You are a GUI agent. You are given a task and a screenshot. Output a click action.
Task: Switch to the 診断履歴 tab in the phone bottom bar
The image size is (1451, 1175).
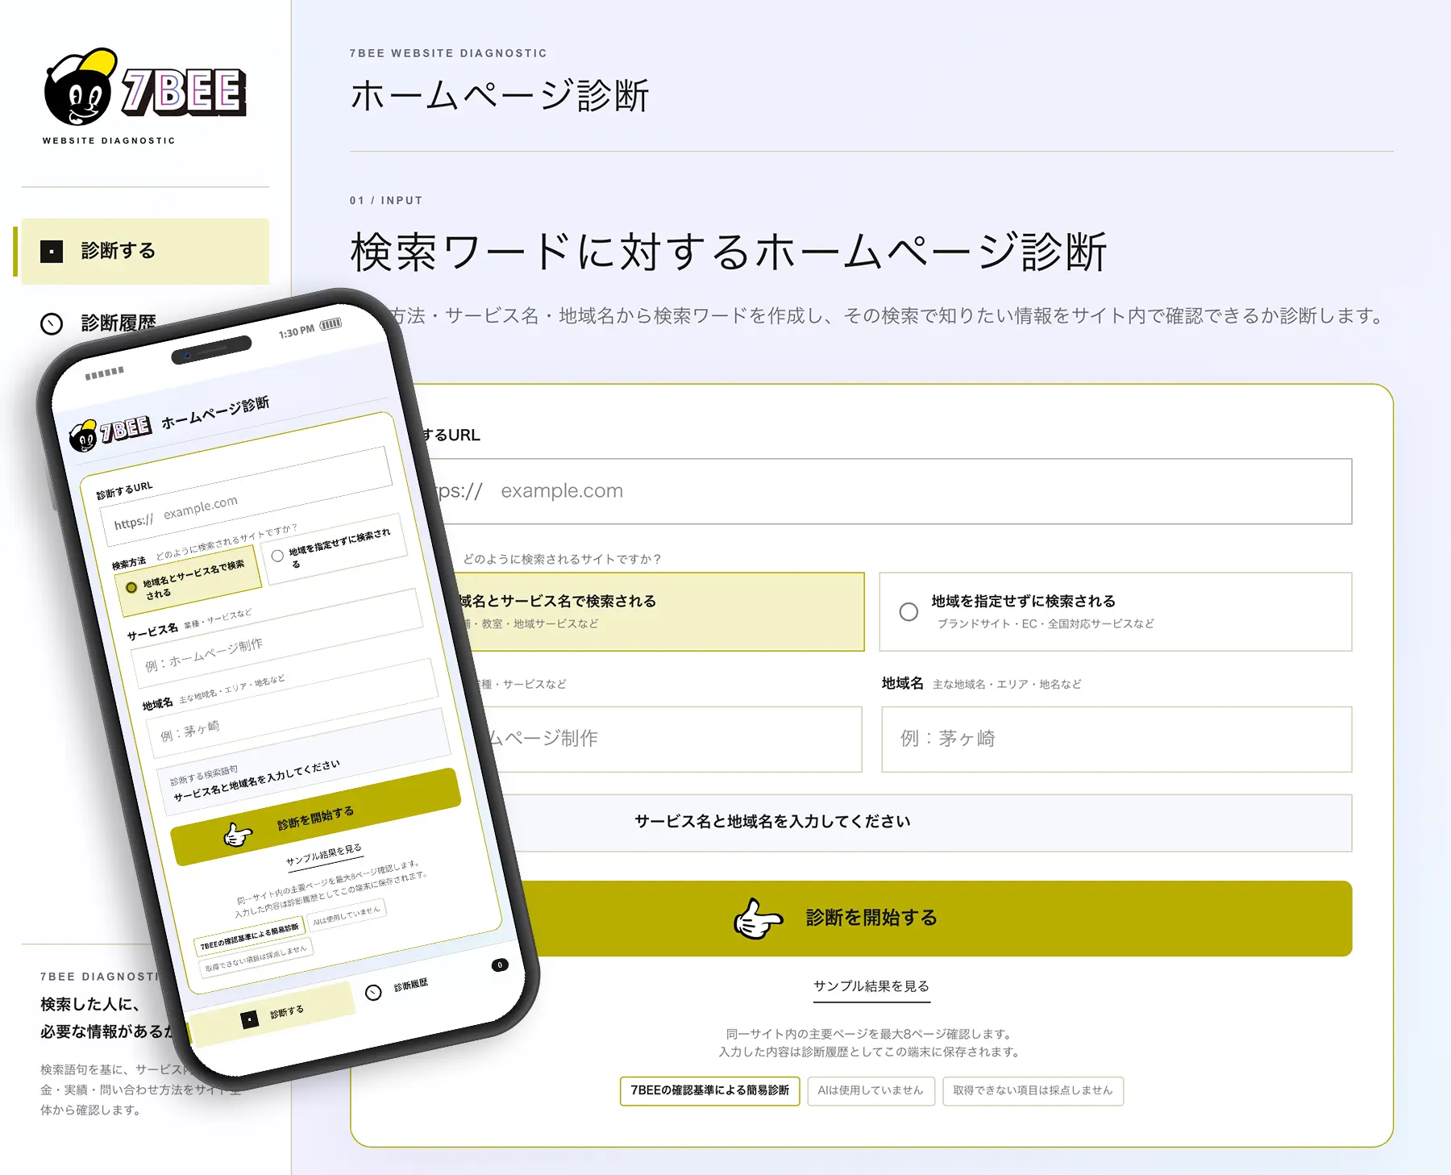(397, 989)
